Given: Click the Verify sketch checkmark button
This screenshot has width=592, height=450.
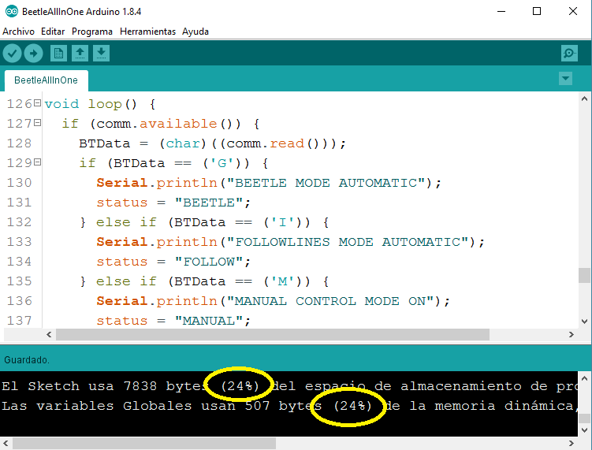Looking at the screenshot, I should pos(12,54).
